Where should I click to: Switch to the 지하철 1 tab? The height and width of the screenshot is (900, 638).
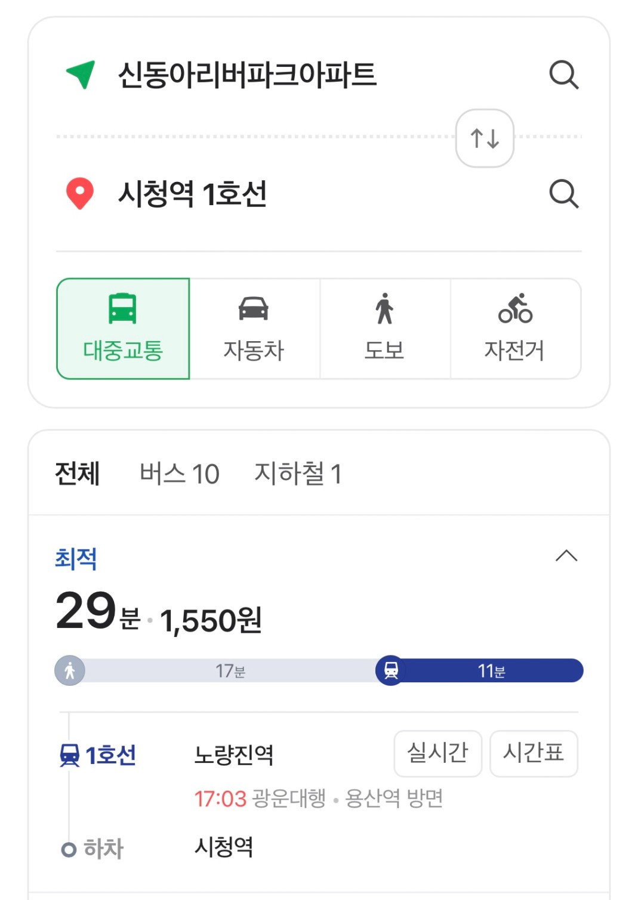click(298, 474)
